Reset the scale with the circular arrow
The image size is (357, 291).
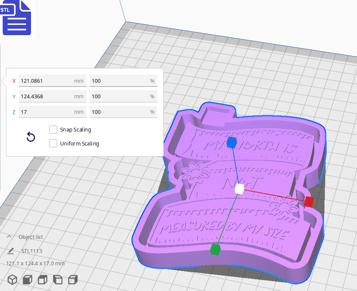pos(31,137)
